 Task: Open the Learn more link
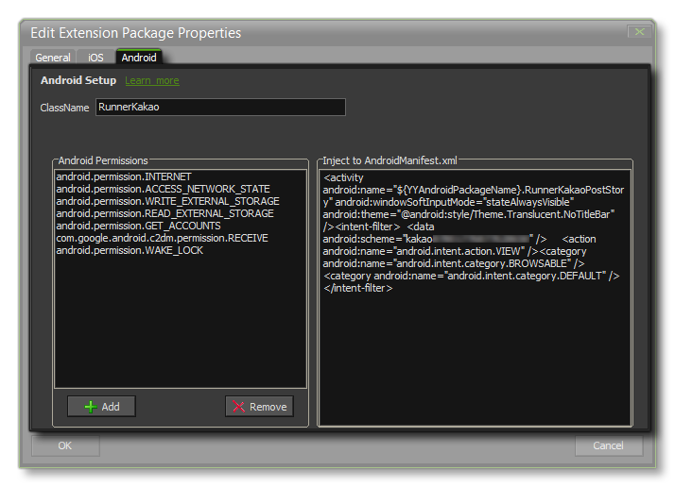pos(151,81)
